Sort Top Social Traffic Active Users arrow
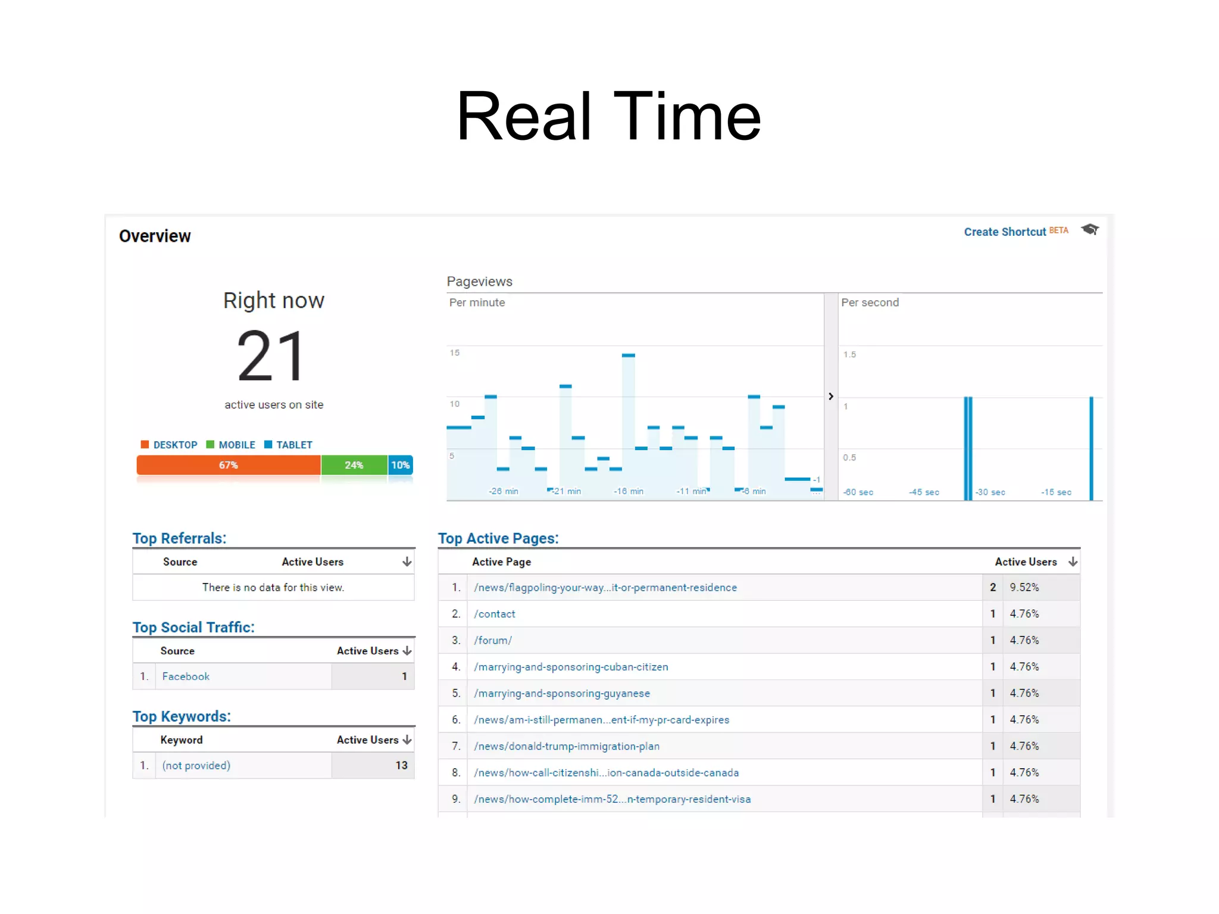Image resolution: width=1219 pixels, height=914 pixels. [x=407, y=651]
